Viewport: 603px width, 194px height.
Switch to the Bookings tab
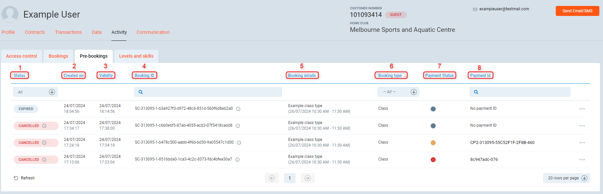pos(58,56)
